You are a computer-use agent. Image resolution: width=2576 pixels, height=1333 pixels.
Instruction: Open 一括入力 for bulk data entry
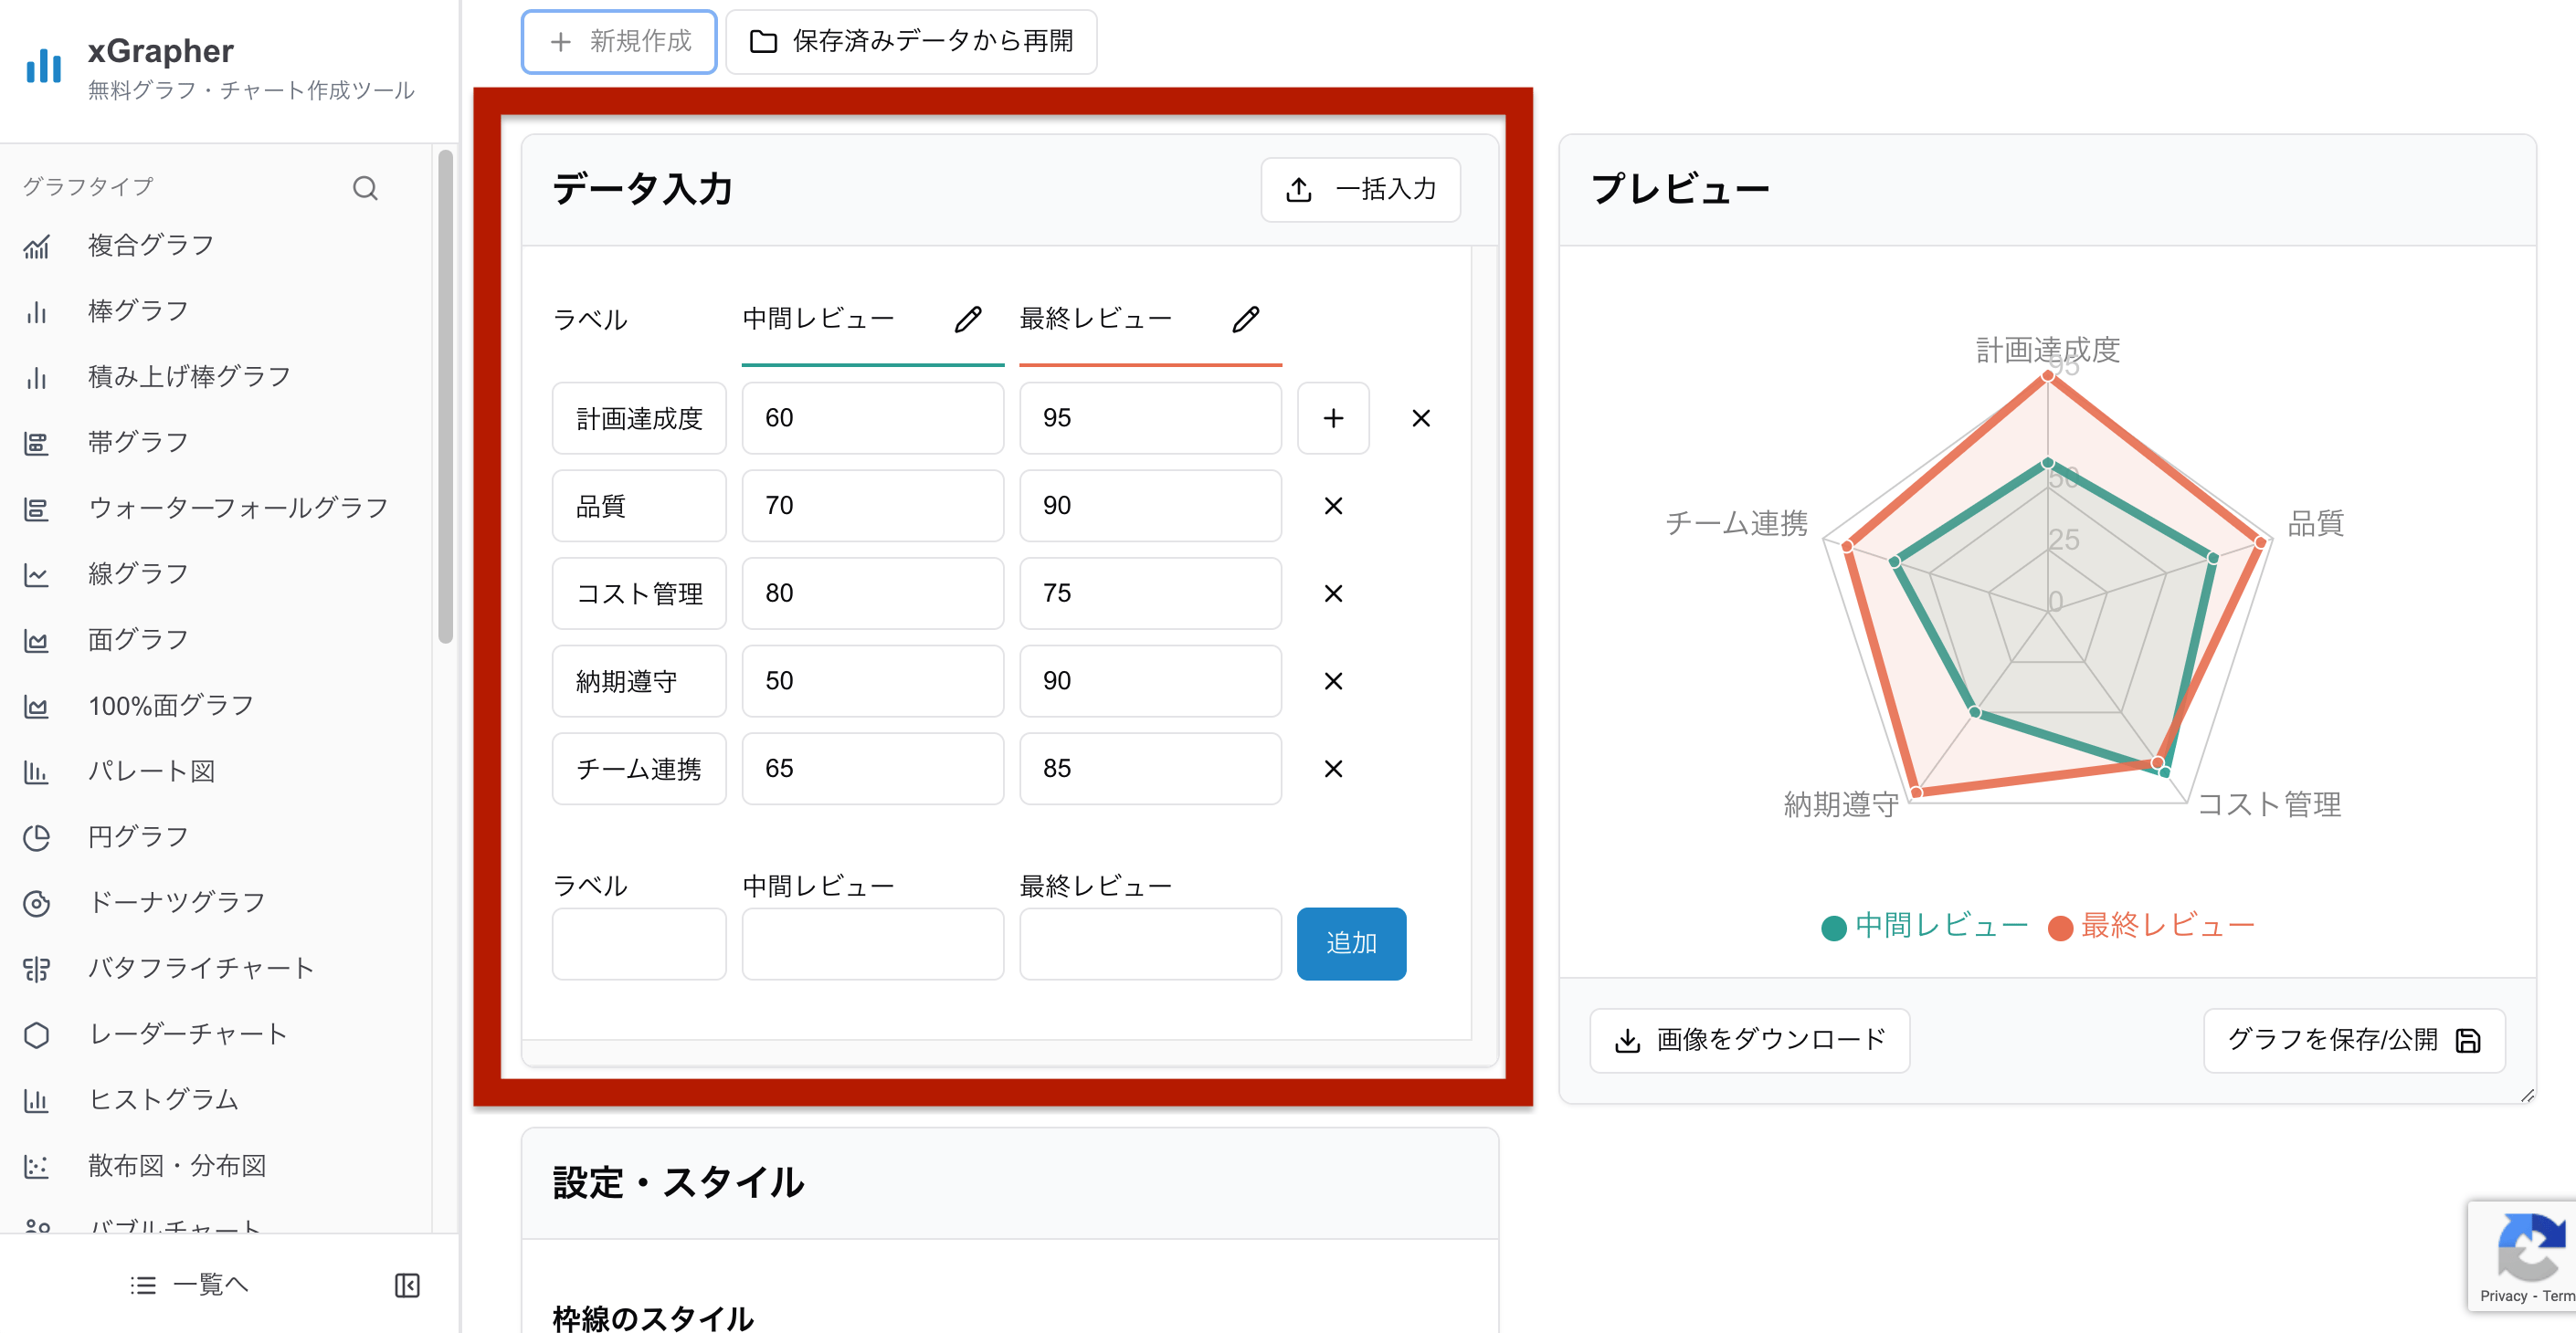(1360, 189)
